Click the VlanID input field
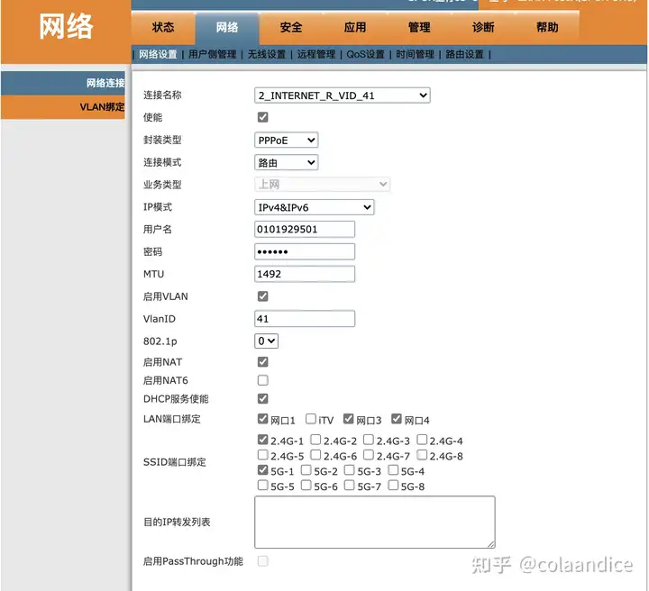The image size is (649, 591). (305, 318)
